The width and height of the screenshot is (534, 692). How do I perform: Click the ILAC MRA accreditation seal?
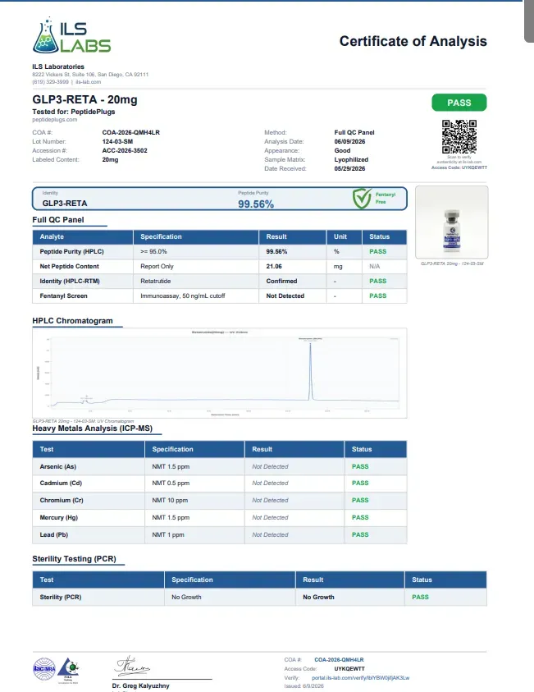click(44, 669)
